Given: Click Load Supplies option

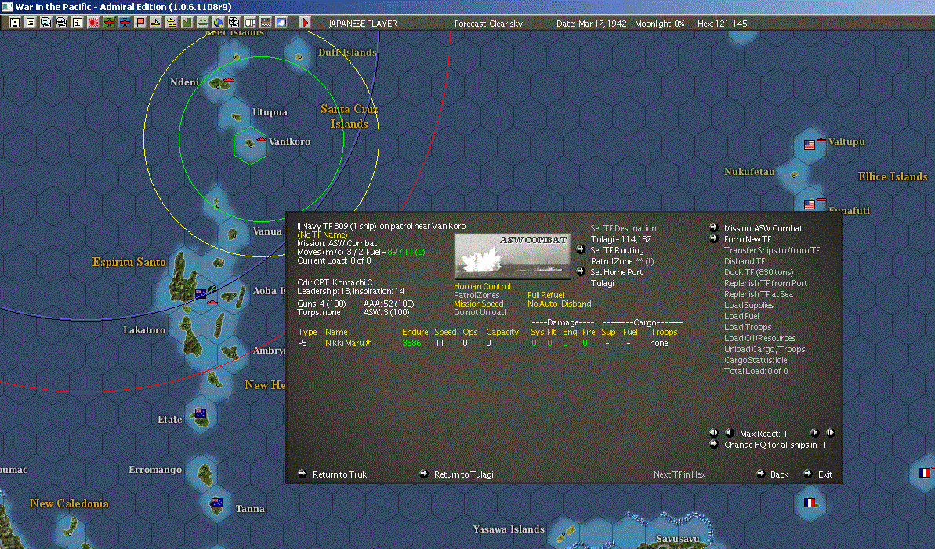Looking at the screenshot, I should coord(748,305).
